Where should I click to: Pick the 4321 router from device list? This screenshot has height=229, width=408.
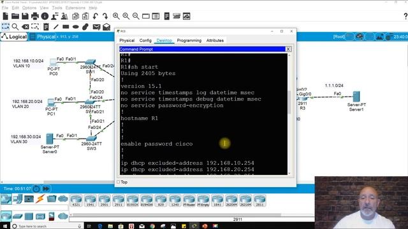point(76,200)
